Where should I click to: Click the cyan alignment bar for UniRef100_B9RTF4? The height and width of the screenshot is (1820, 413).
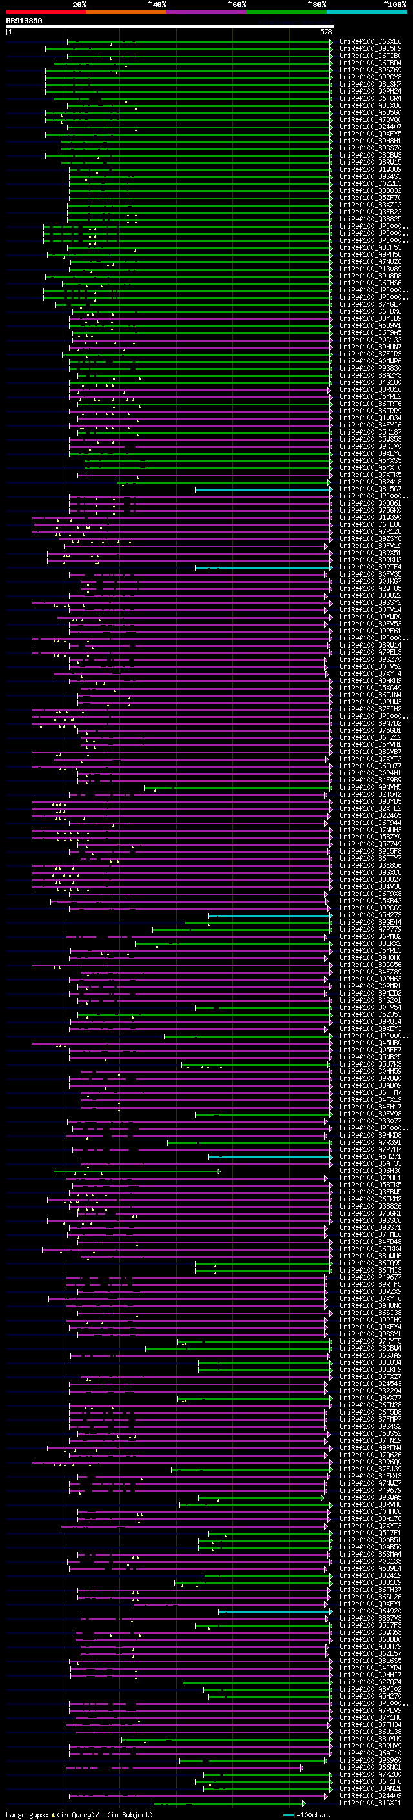[x=263, y=567]
